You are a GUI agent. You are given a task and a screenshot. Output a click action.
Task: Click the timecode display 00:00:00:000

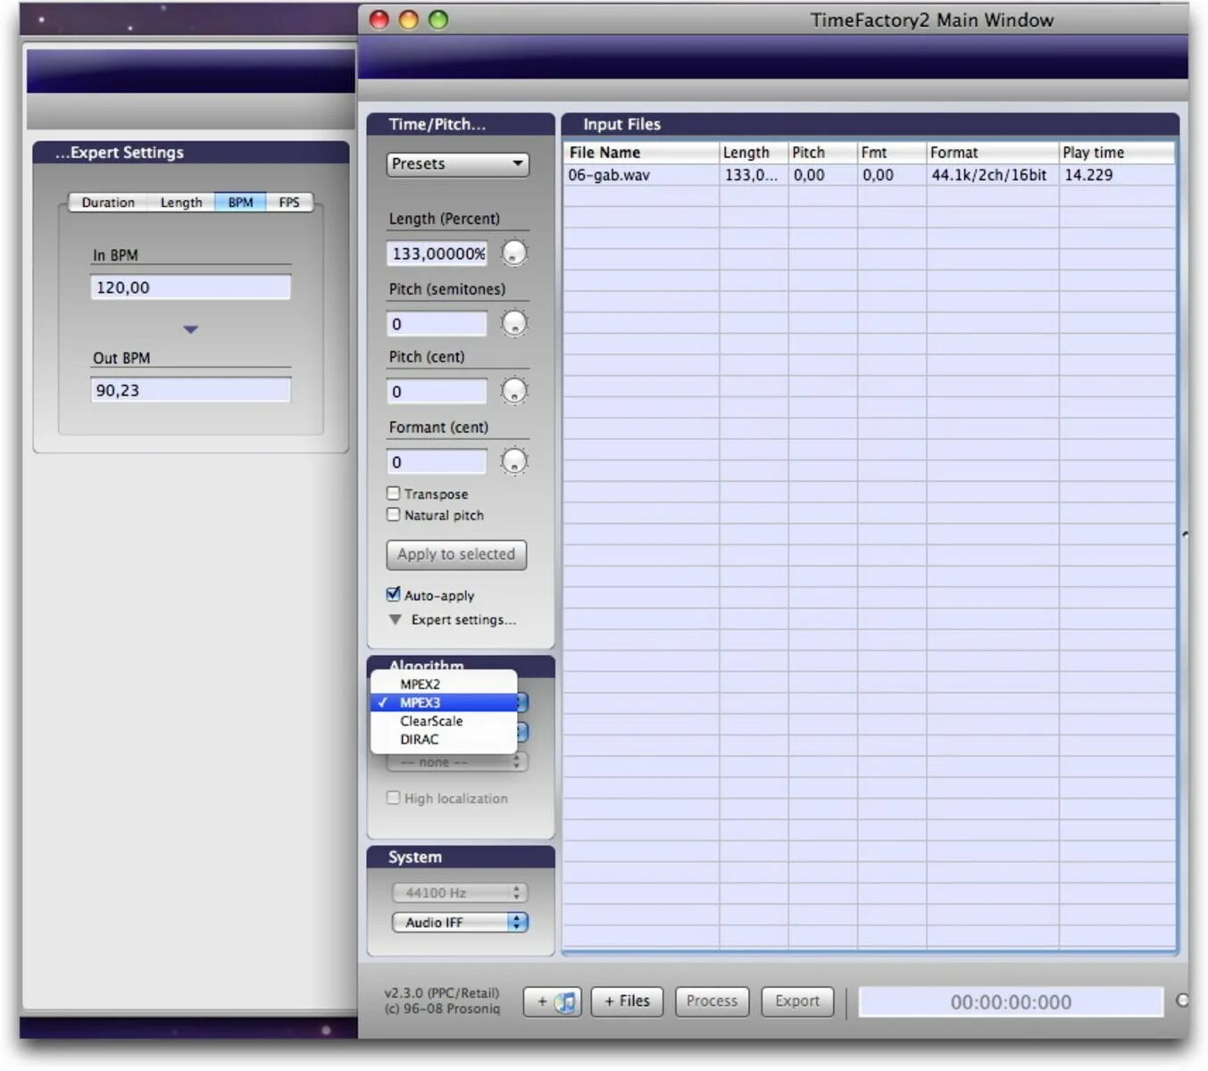click(x=1011, y=1002)
